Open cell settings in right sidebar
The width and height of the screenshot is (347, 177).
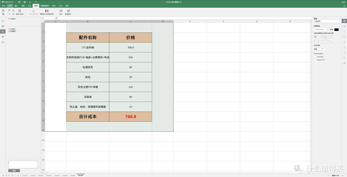tap(344, 21)
